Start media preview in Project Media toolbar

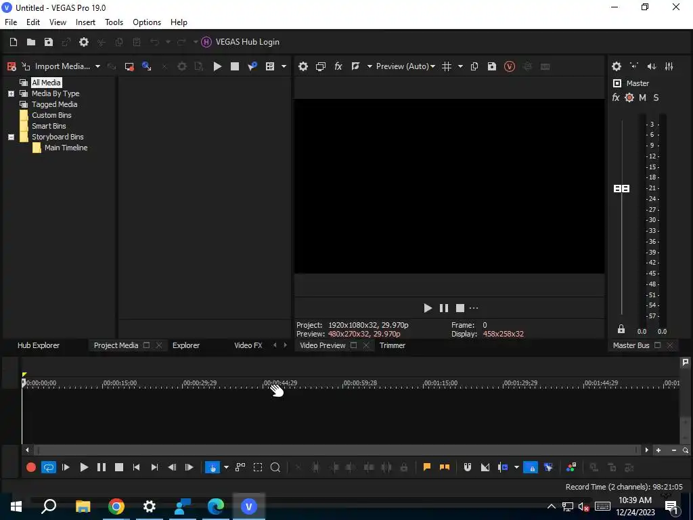(217, 66)
